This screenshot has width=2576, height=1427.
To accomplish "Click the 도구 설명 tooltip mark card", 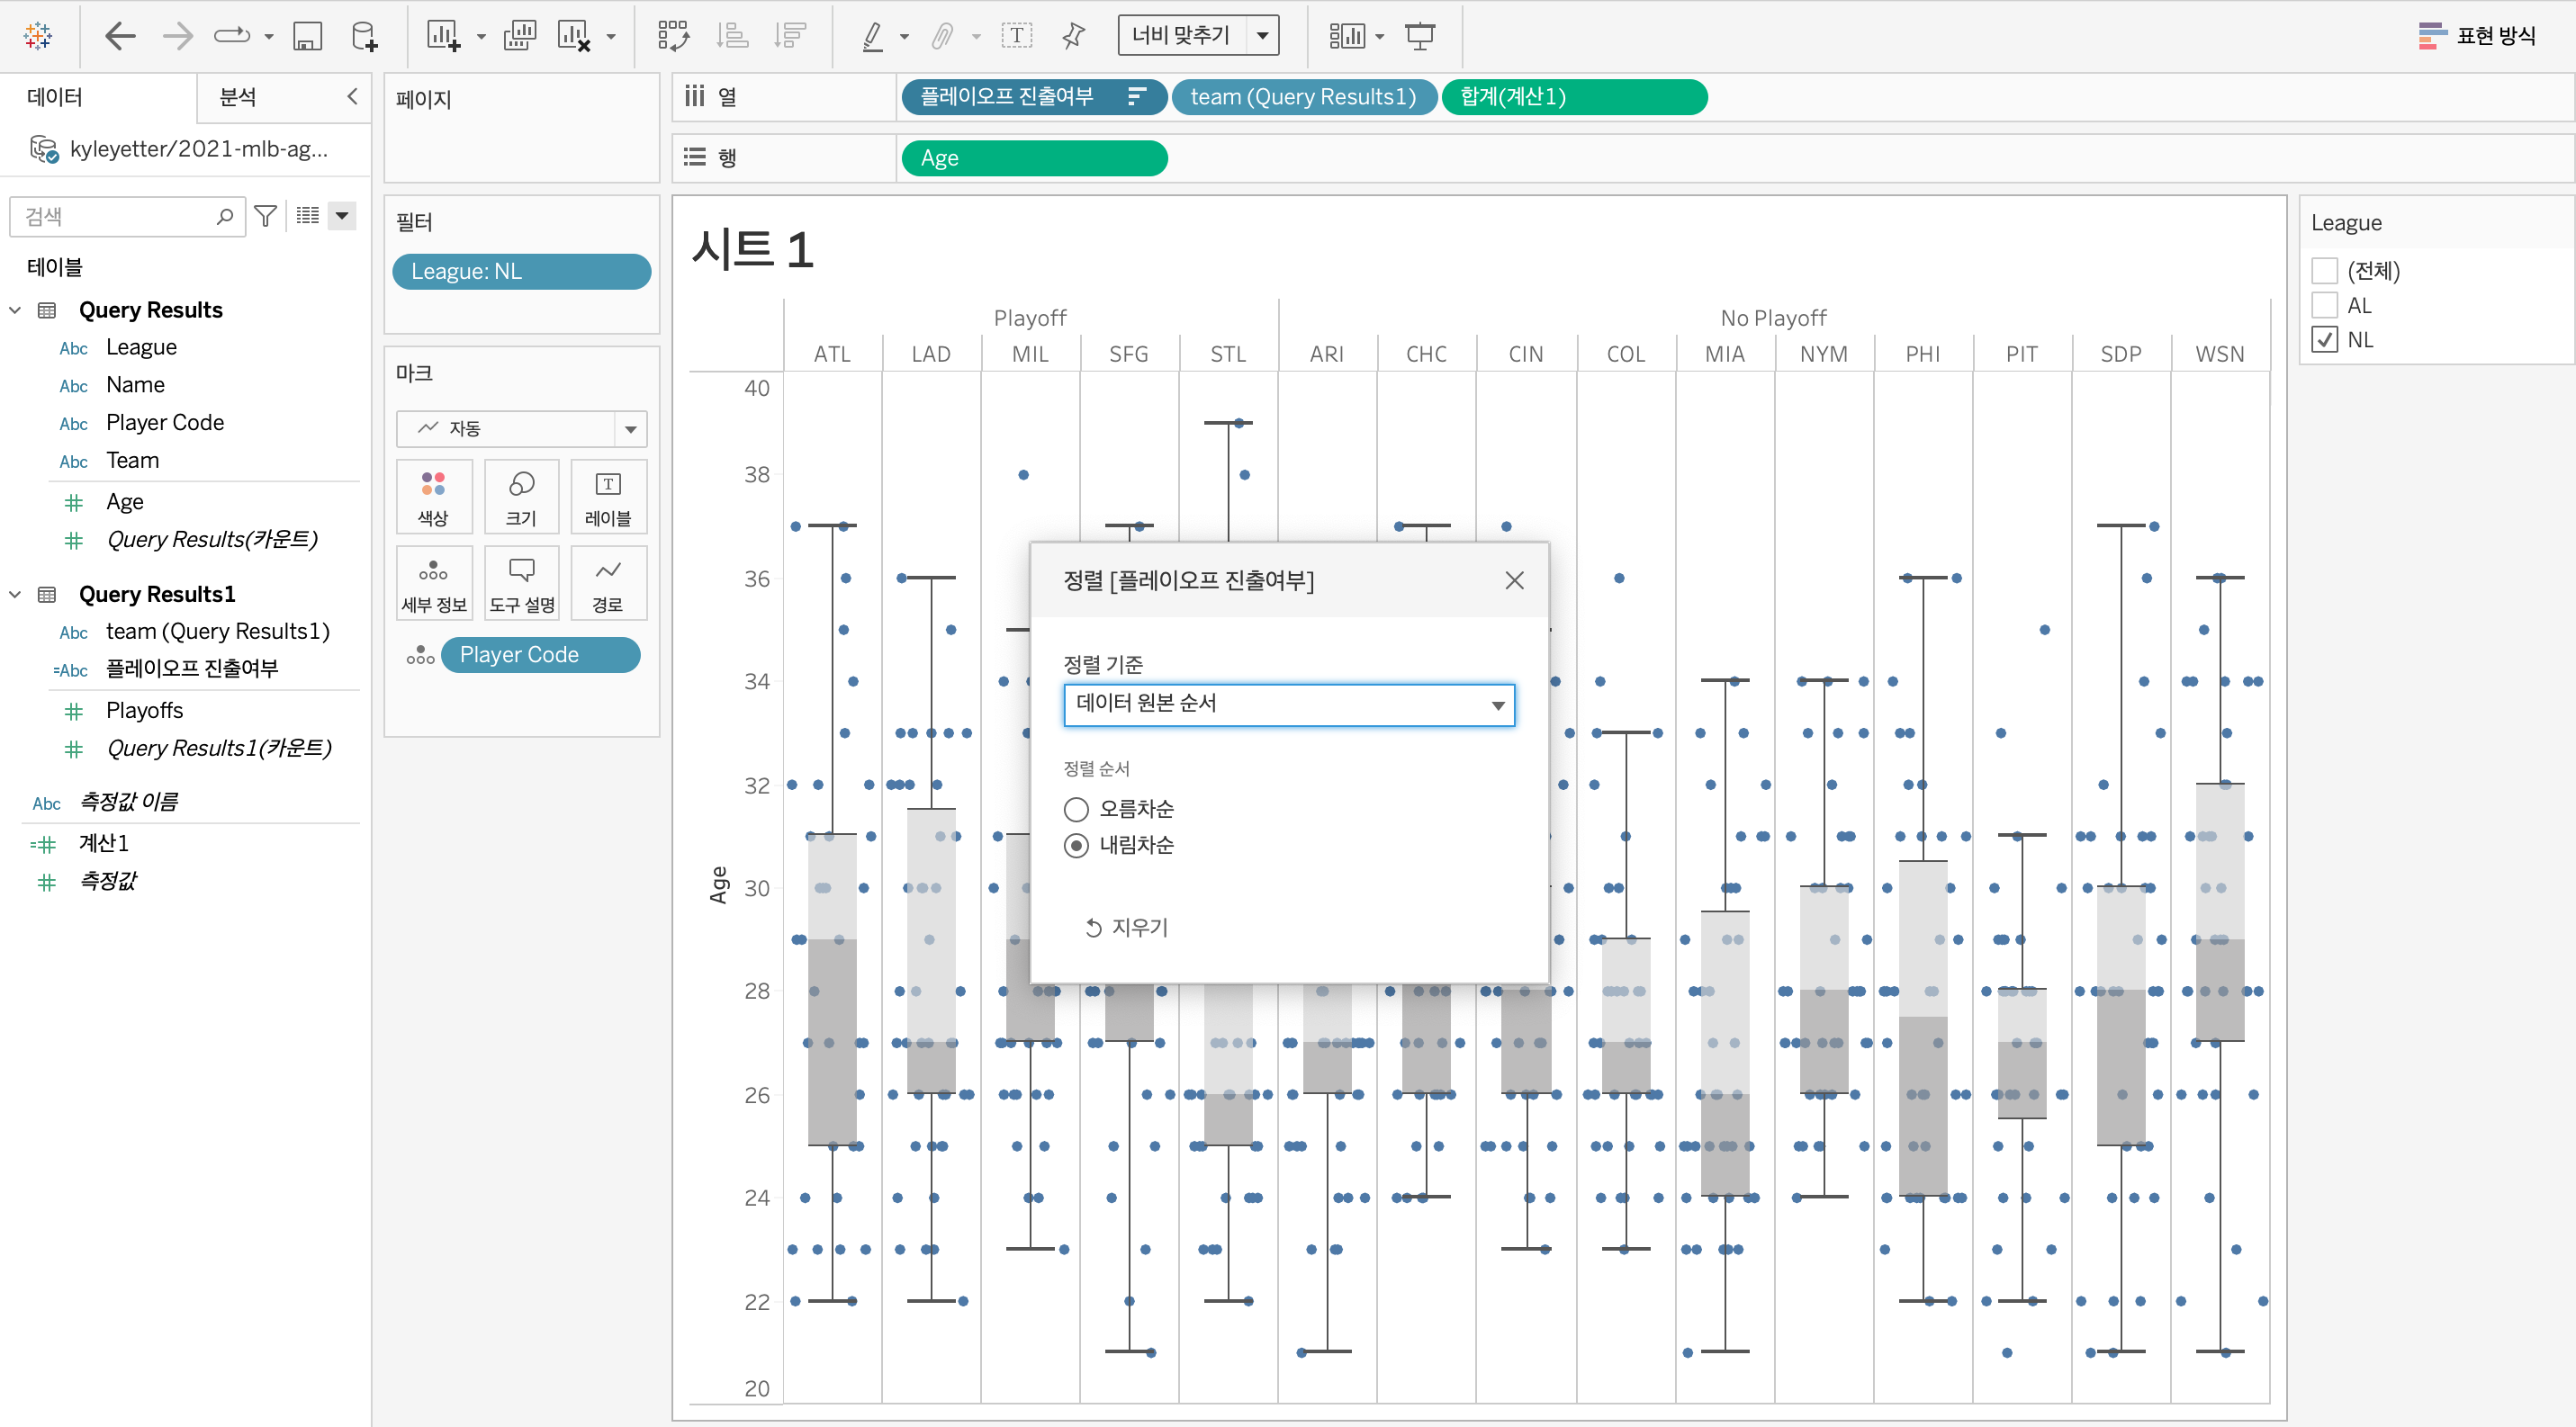I will pyautogui.click(x=521, y=584).
